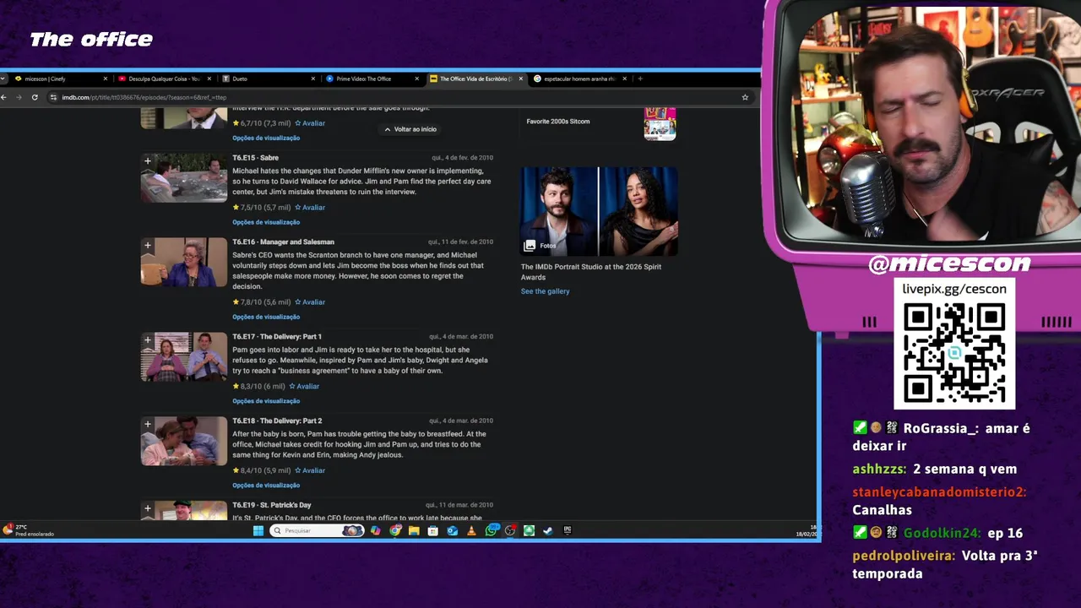The width and height of the screenshot is (1081, 608).
Task: Rate The Delivery: Part 1 with Avaliar
Action: click(x=304, y=387)
